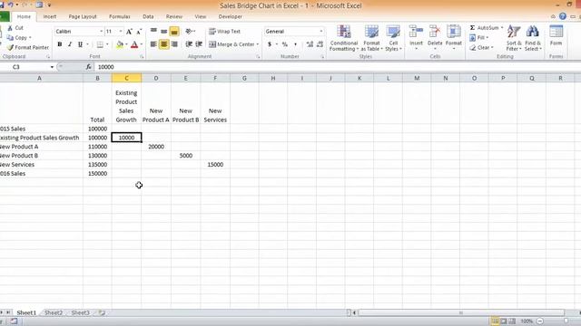This screenshot has height=326, width=581.
Task: Increase indent
Action: click(x=199, y=44)
